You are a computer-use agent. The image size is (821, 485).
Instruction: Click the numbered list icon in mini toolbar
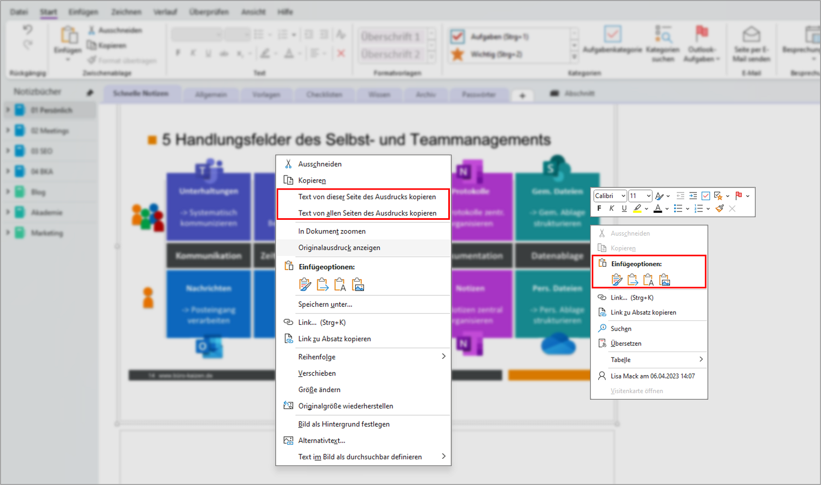click(x=699, y=208)
